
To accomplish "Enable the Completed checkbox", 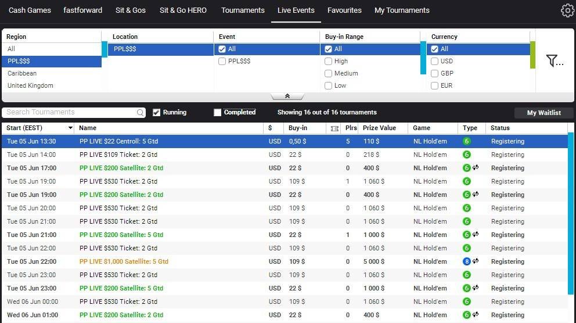I will click(x=218, y=113).
